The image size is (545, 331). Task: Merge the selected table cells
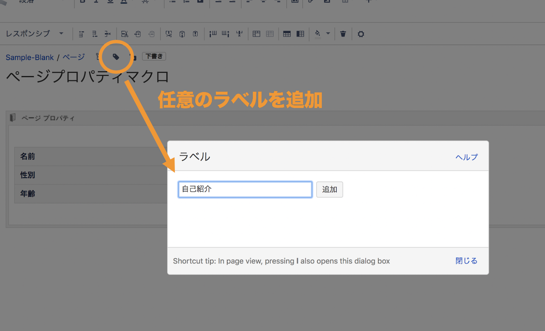(x=256, y=34)
